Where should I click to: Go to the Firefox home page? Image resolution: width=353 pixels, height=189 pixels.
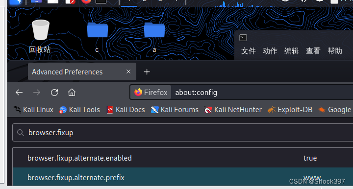(72, 93)
